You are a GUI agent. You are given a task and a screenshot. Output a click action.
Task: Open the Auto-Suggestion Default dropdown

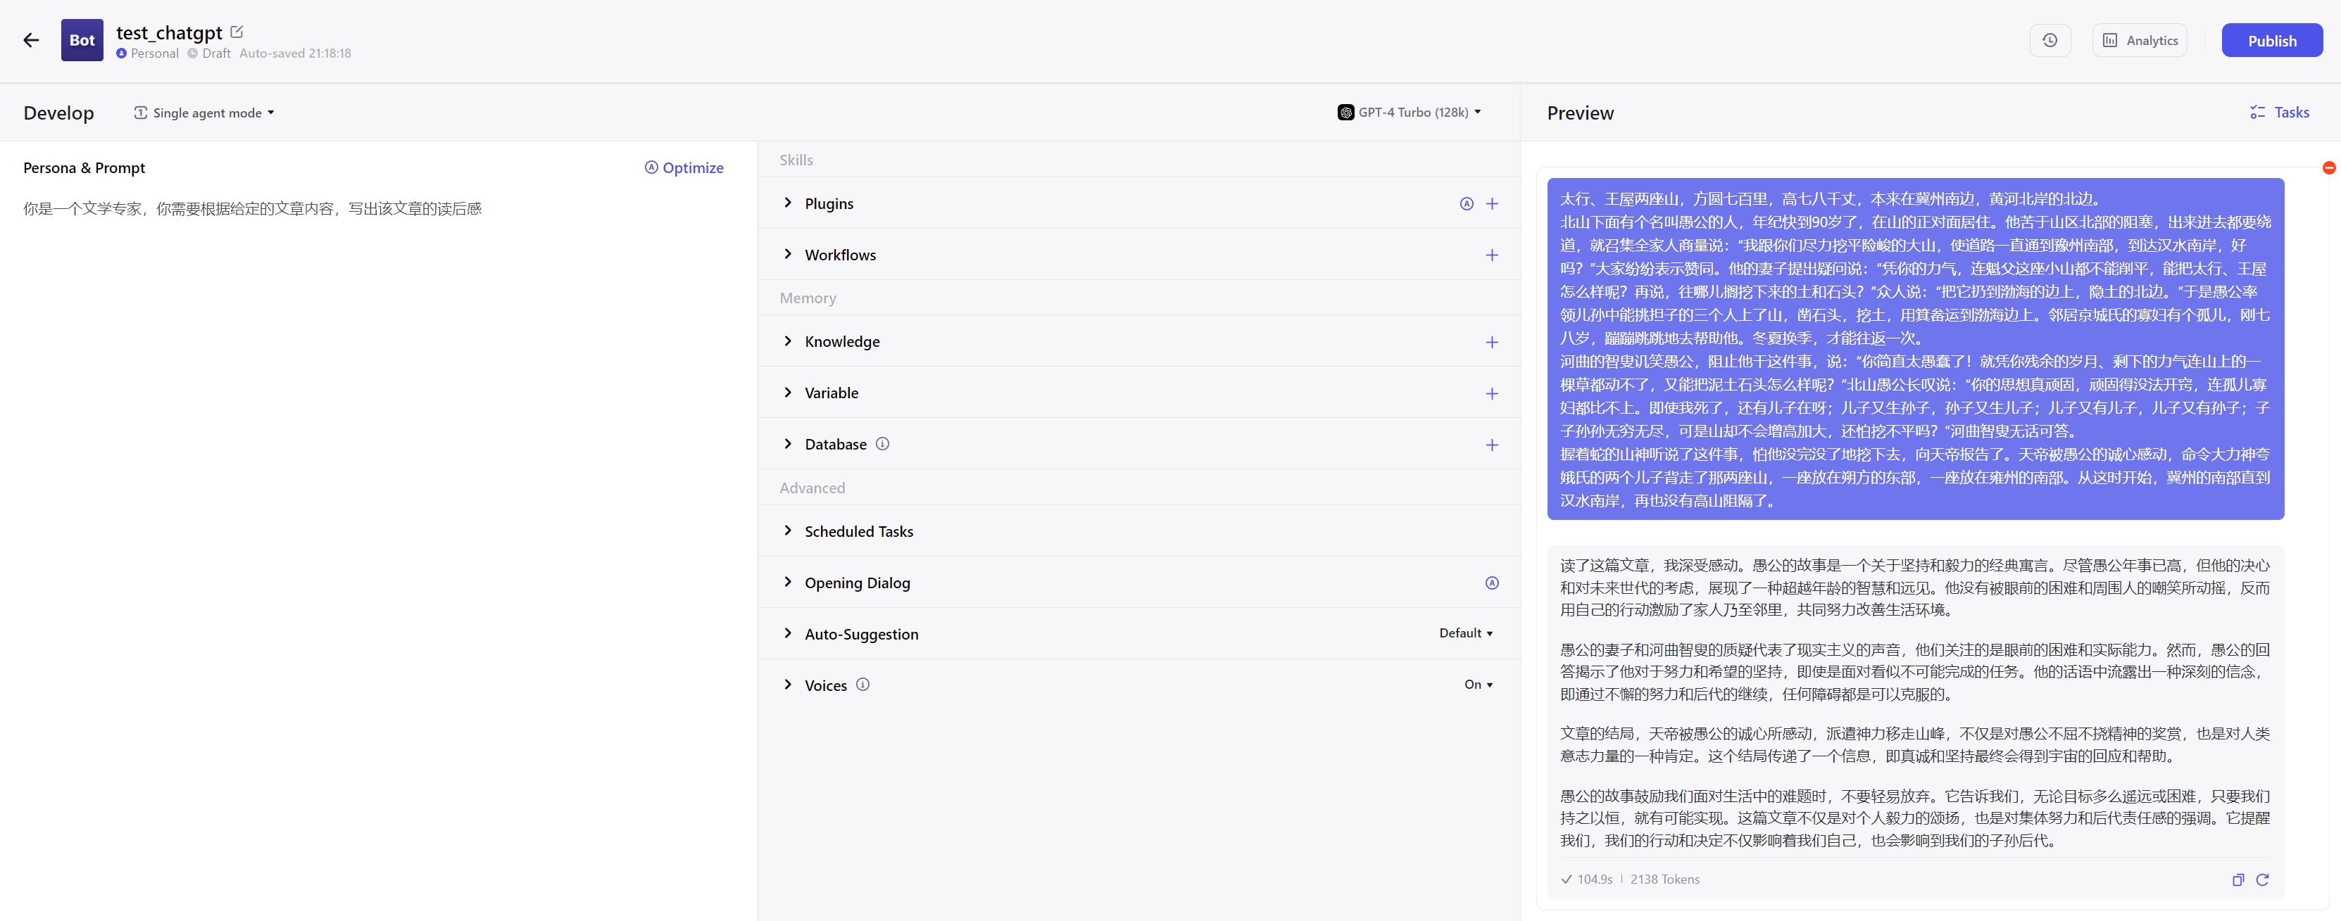[x=1465, y=633]
